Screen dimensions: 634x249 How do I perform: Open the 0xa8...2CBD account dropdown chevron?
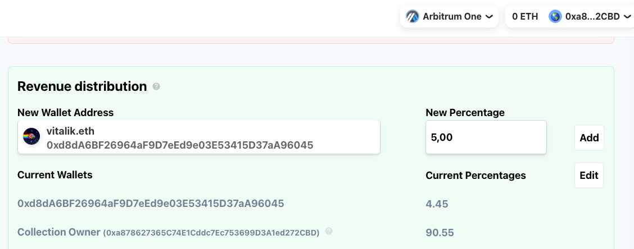click(x=627, y=17)
